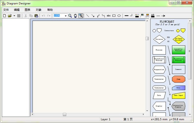Copy selection with the Copy icon
Image resolution: width=194 pixels, height=123 pixels.
pyautogui.click(x=31, y=16)
